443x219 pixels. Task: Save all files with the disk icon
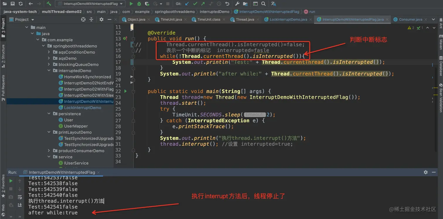point(13,4)
